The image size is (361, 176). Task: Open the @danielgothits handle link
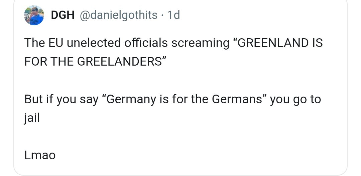118,15
